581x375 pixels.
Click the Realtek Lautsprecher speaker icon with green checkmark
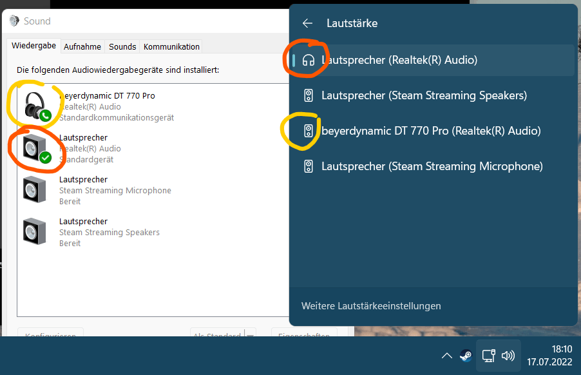[x=36, y=149]
